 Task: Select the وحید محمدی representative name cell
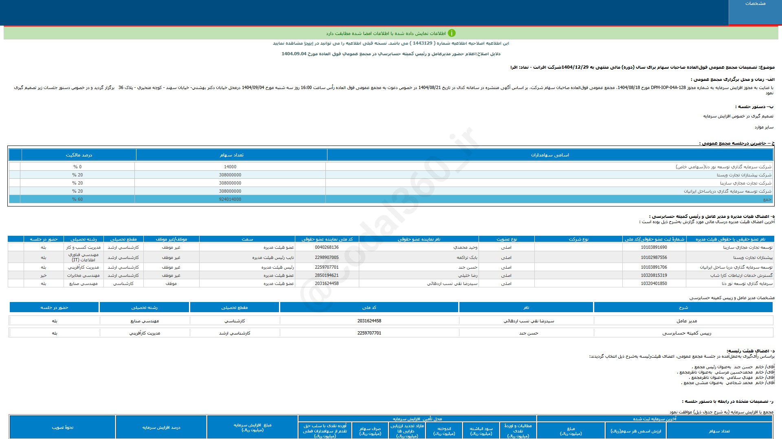[x=465, y=247]
